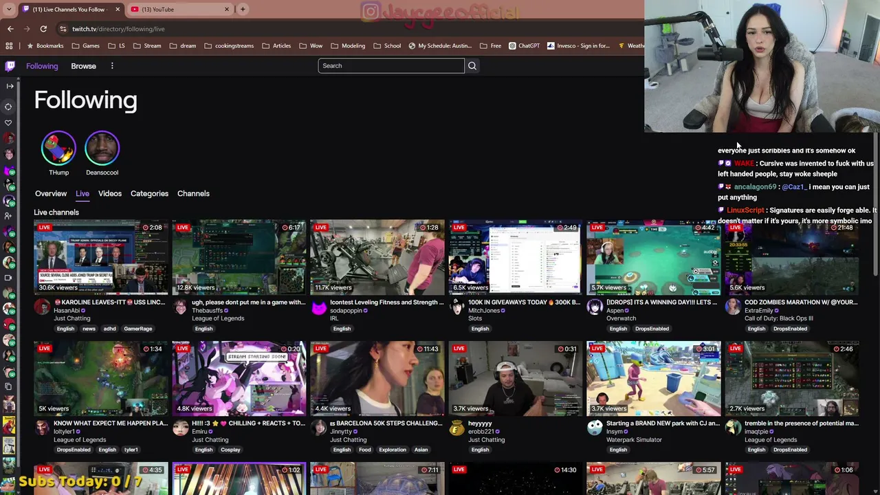
Task: Click Thebausffs channel avatar icon
Action: tap(180, 307)
